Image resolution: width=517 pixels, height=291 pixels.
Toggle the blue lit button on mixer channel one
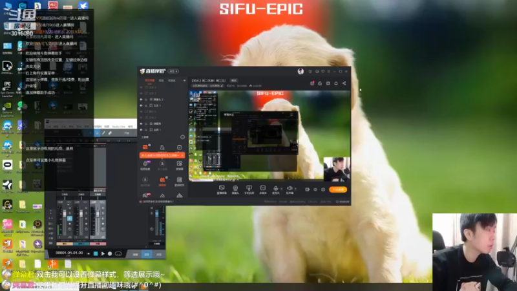click(x=70, y=219)
